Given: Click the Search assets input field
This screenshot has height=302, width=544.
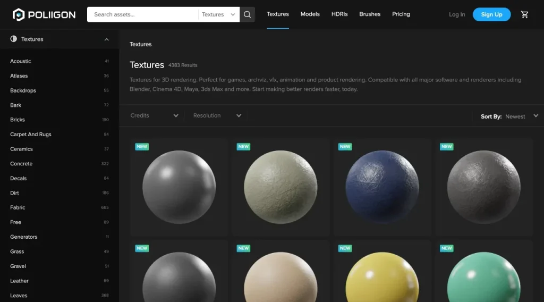Looking at the screenshot, I should 142,14.
